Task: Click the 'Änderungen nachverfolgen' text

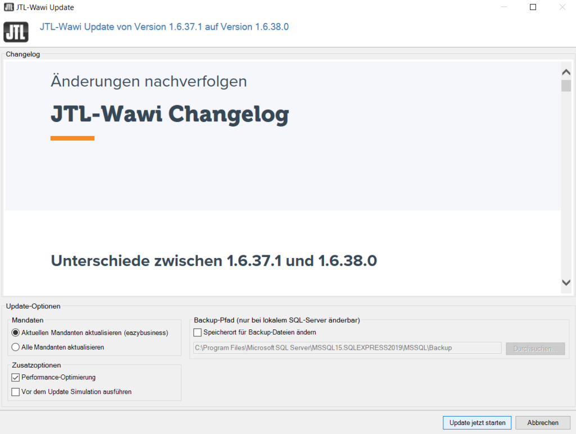Action: [x=148, y=81]
